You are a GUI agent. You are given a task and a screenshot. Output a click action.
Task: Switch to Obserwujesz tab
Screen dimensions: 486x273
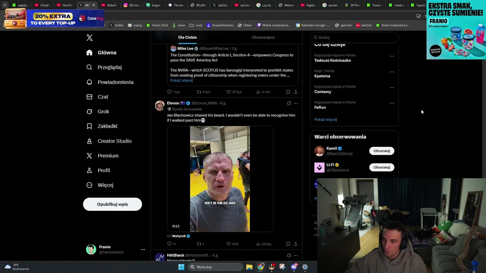pos(263,37)
